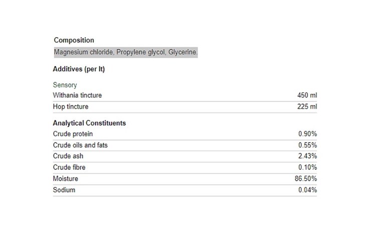
Task: Select the Moisture row label
Action: 66,179
